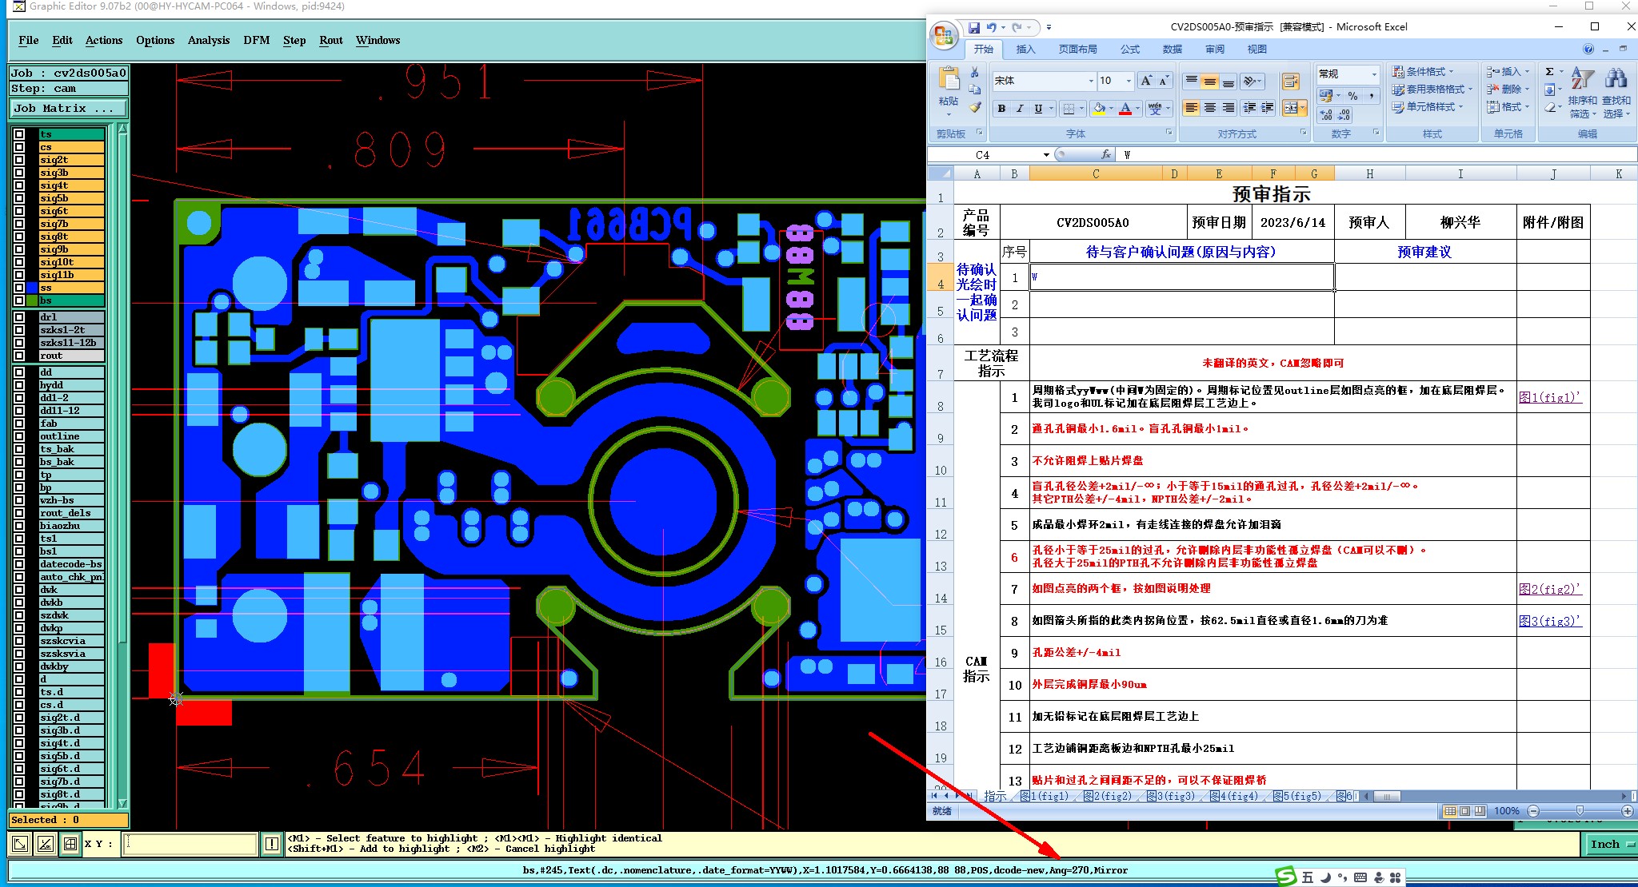The width and height of the screenshot is (1638, 887).
Task: Open the 图1(fig1) hyperlink in column J
Action: pos(1549,397)
